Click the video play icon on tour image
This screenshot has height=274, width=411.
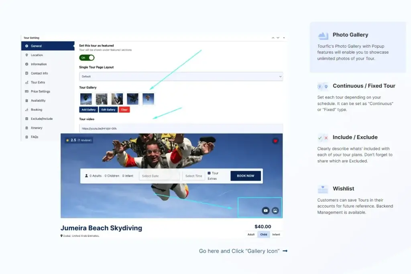pyautogui.click(x=266, y=210)
